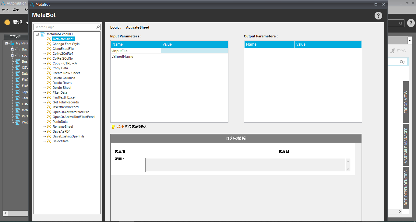The width and height of the screenshot is (416, 222).
Task: Expand the Bac folder in background tree
Action: [x=12, y=49]
